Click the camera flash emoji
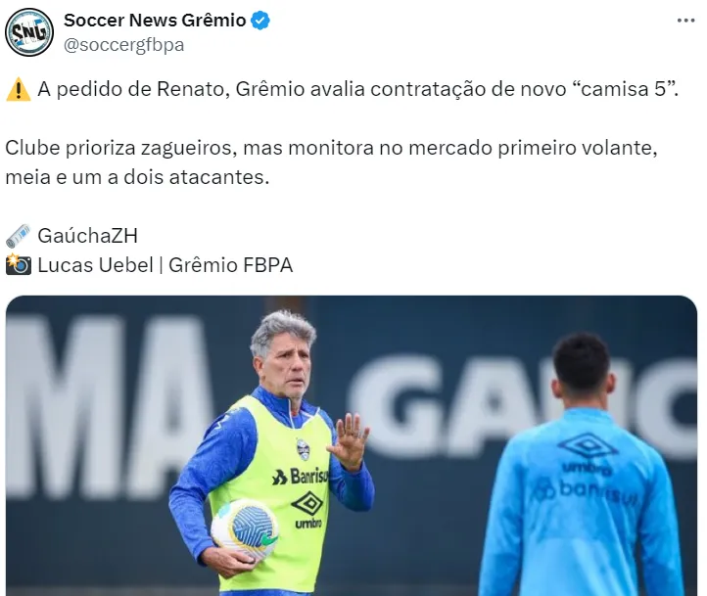Image resolution: width=707 pixels, height=596 pixels. (x=18, y=265)
